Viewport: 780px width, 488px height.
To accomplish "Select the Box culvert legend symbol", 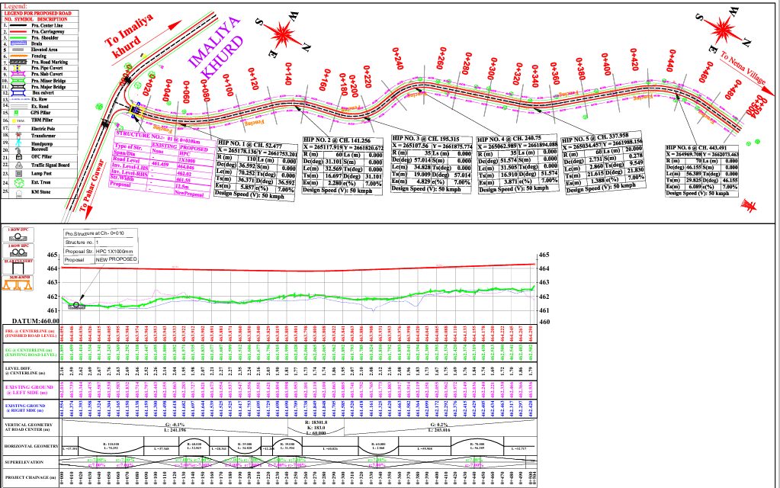I will tap(18, 93).
